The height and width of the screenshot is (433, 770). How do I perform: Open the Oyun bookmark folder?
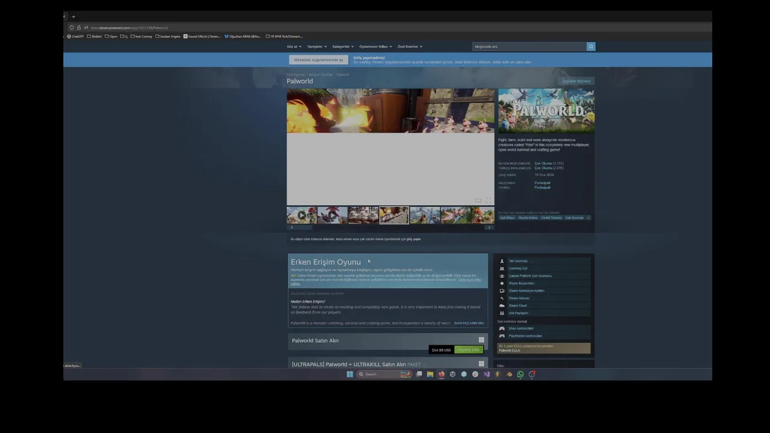point(111,37)
